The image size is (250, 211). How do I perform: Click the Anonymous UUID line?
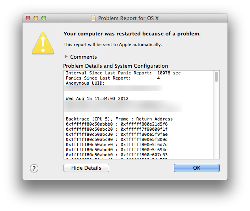(85, 83)
